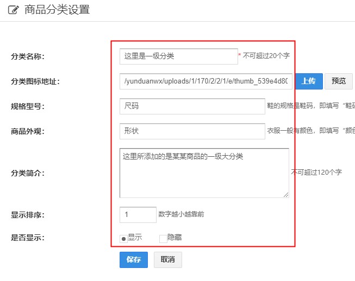Click the 商品分类设置 page heading text
This screenshot has height=281, width=355.
[57, 10]
